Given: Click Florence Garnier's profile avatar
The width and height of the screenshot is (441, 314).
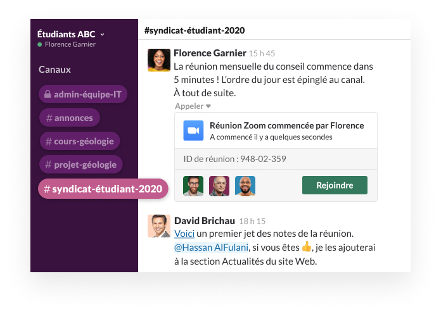Looking at the screenshot, I should pyautogui.click(x=159, y=60).
